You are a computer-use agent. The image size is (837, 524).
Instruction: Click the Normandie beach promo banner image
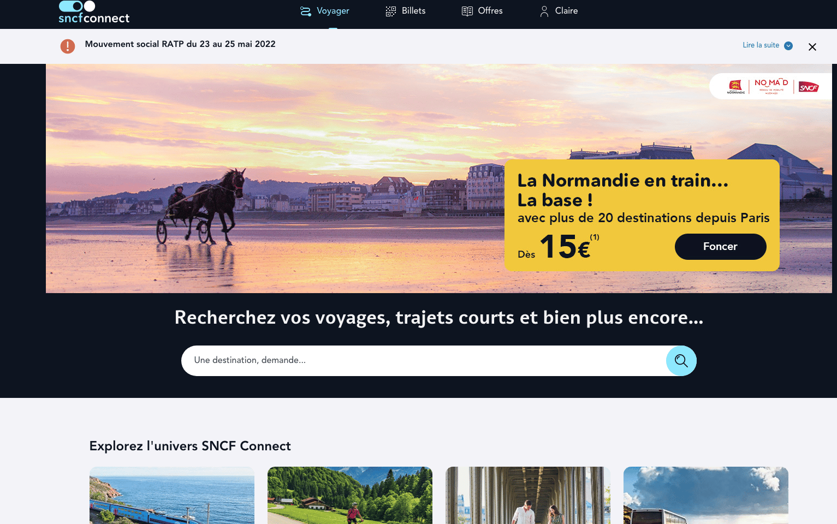pos(273,178)
